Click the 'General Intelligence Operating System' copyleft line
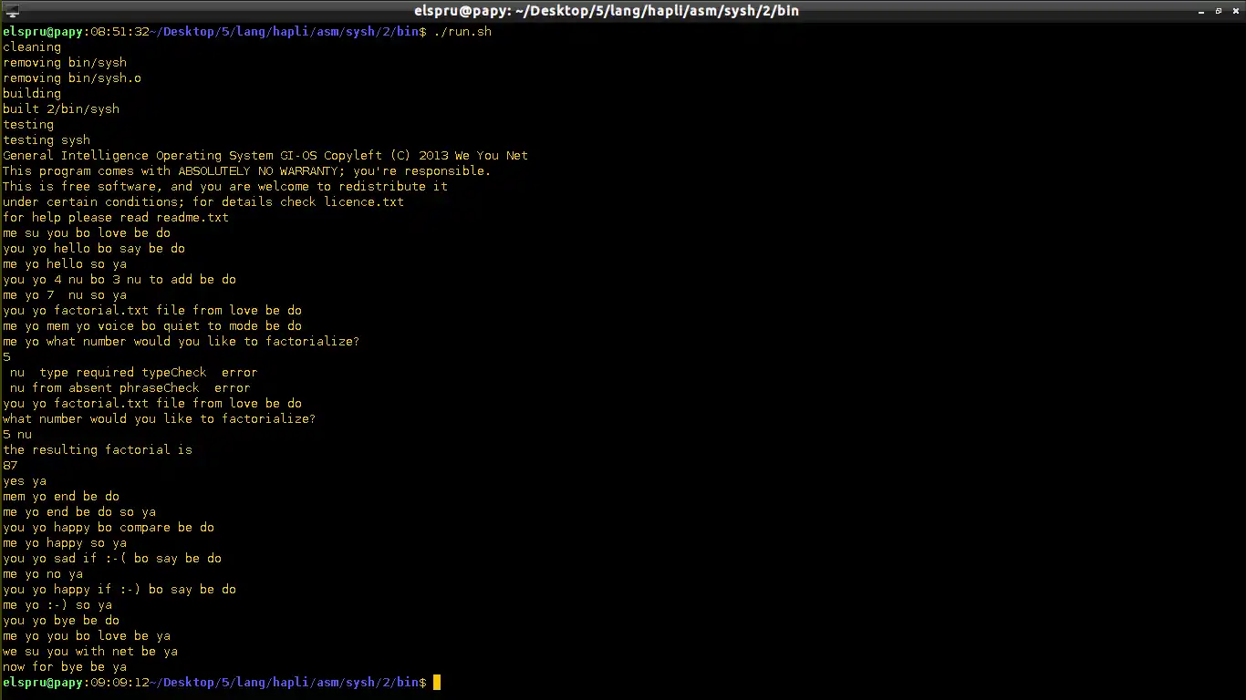 click(x=265, y=156)
